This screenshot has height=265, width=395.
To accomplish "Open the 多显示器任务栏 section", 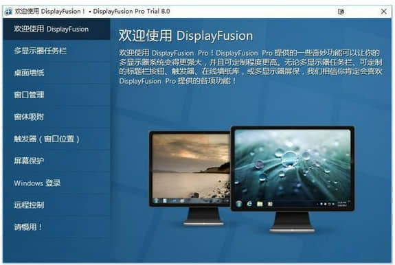I will pos(56,51).
